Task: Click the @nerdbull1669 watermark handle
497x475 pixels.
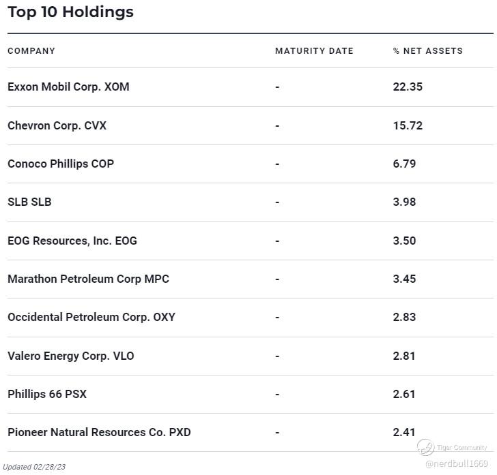Action: [456, 463]
